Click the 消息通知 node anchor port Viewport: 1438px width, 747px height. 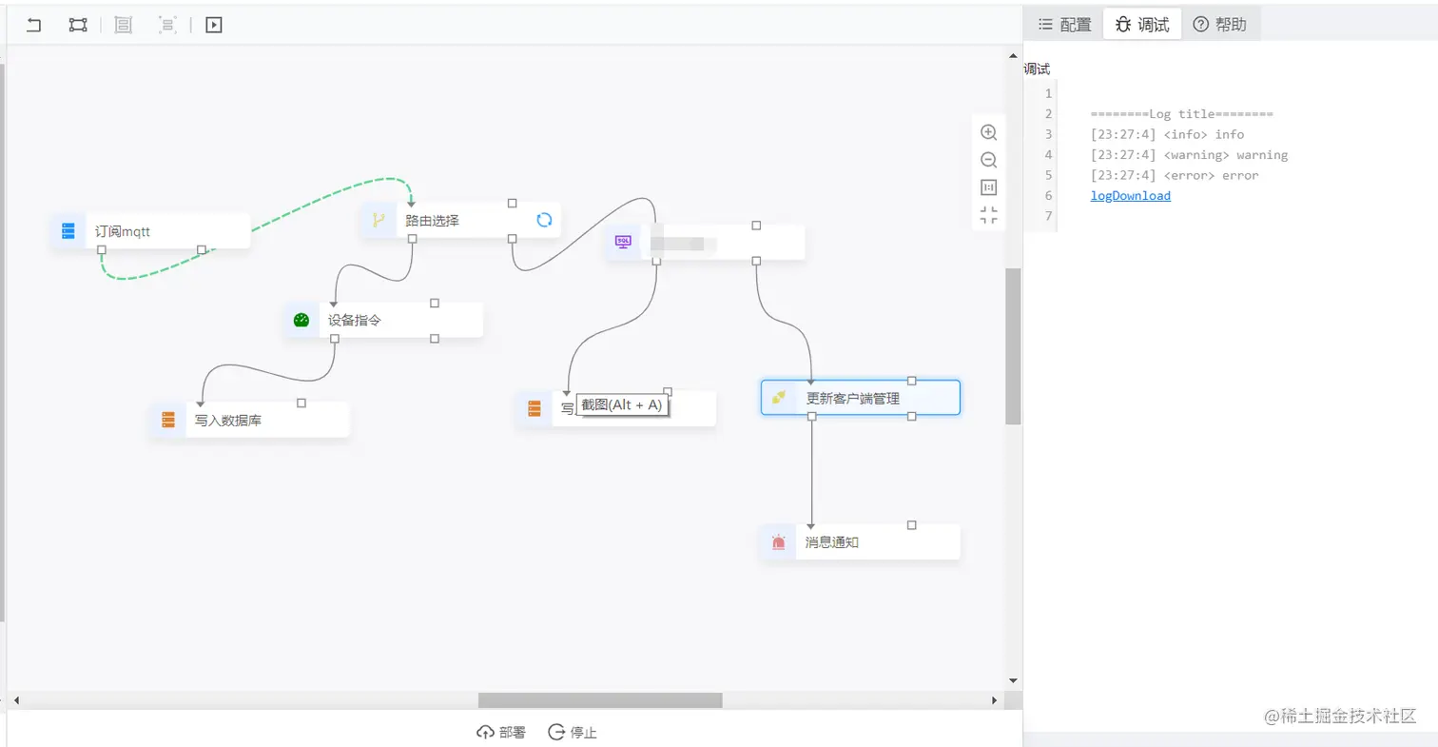(x=911, y=525)
